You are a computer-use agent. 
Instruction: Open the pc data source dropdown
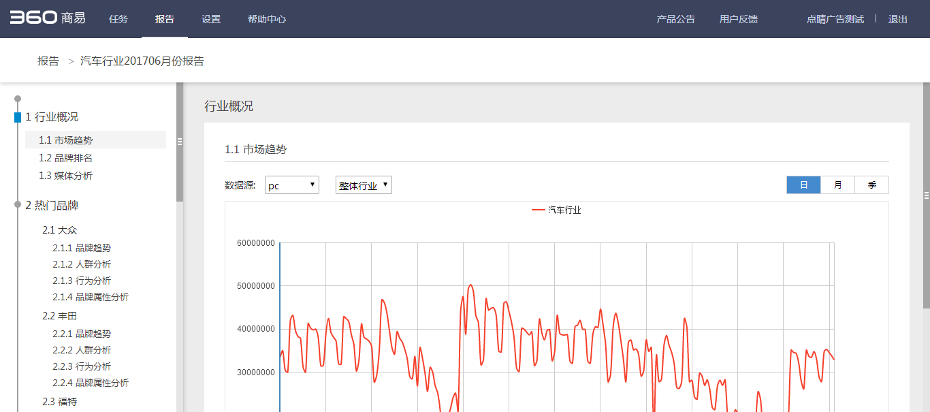point(291,185)
